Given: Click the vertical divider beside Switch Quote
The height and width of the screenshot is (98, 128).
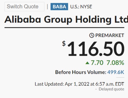Looking at the screenshot, I should tap(47, 7).
